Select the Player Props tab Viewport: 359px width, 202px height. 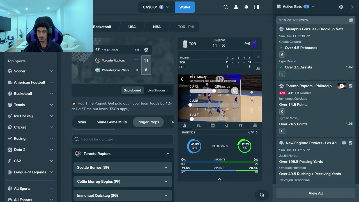(x=148, y=122)
